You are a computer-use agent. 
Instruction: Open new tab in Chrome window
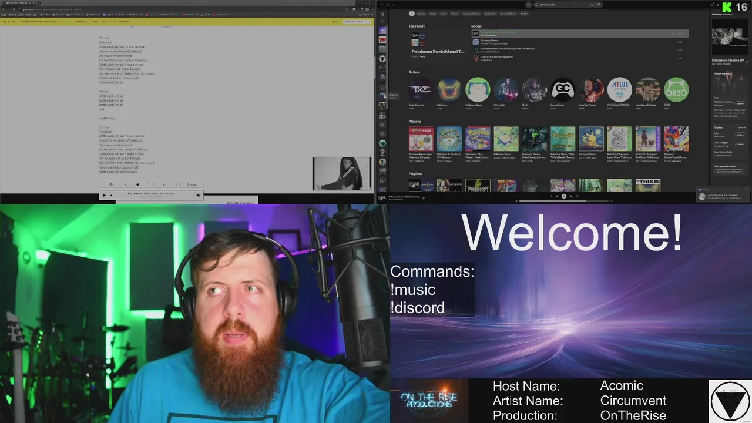[39, 3]
